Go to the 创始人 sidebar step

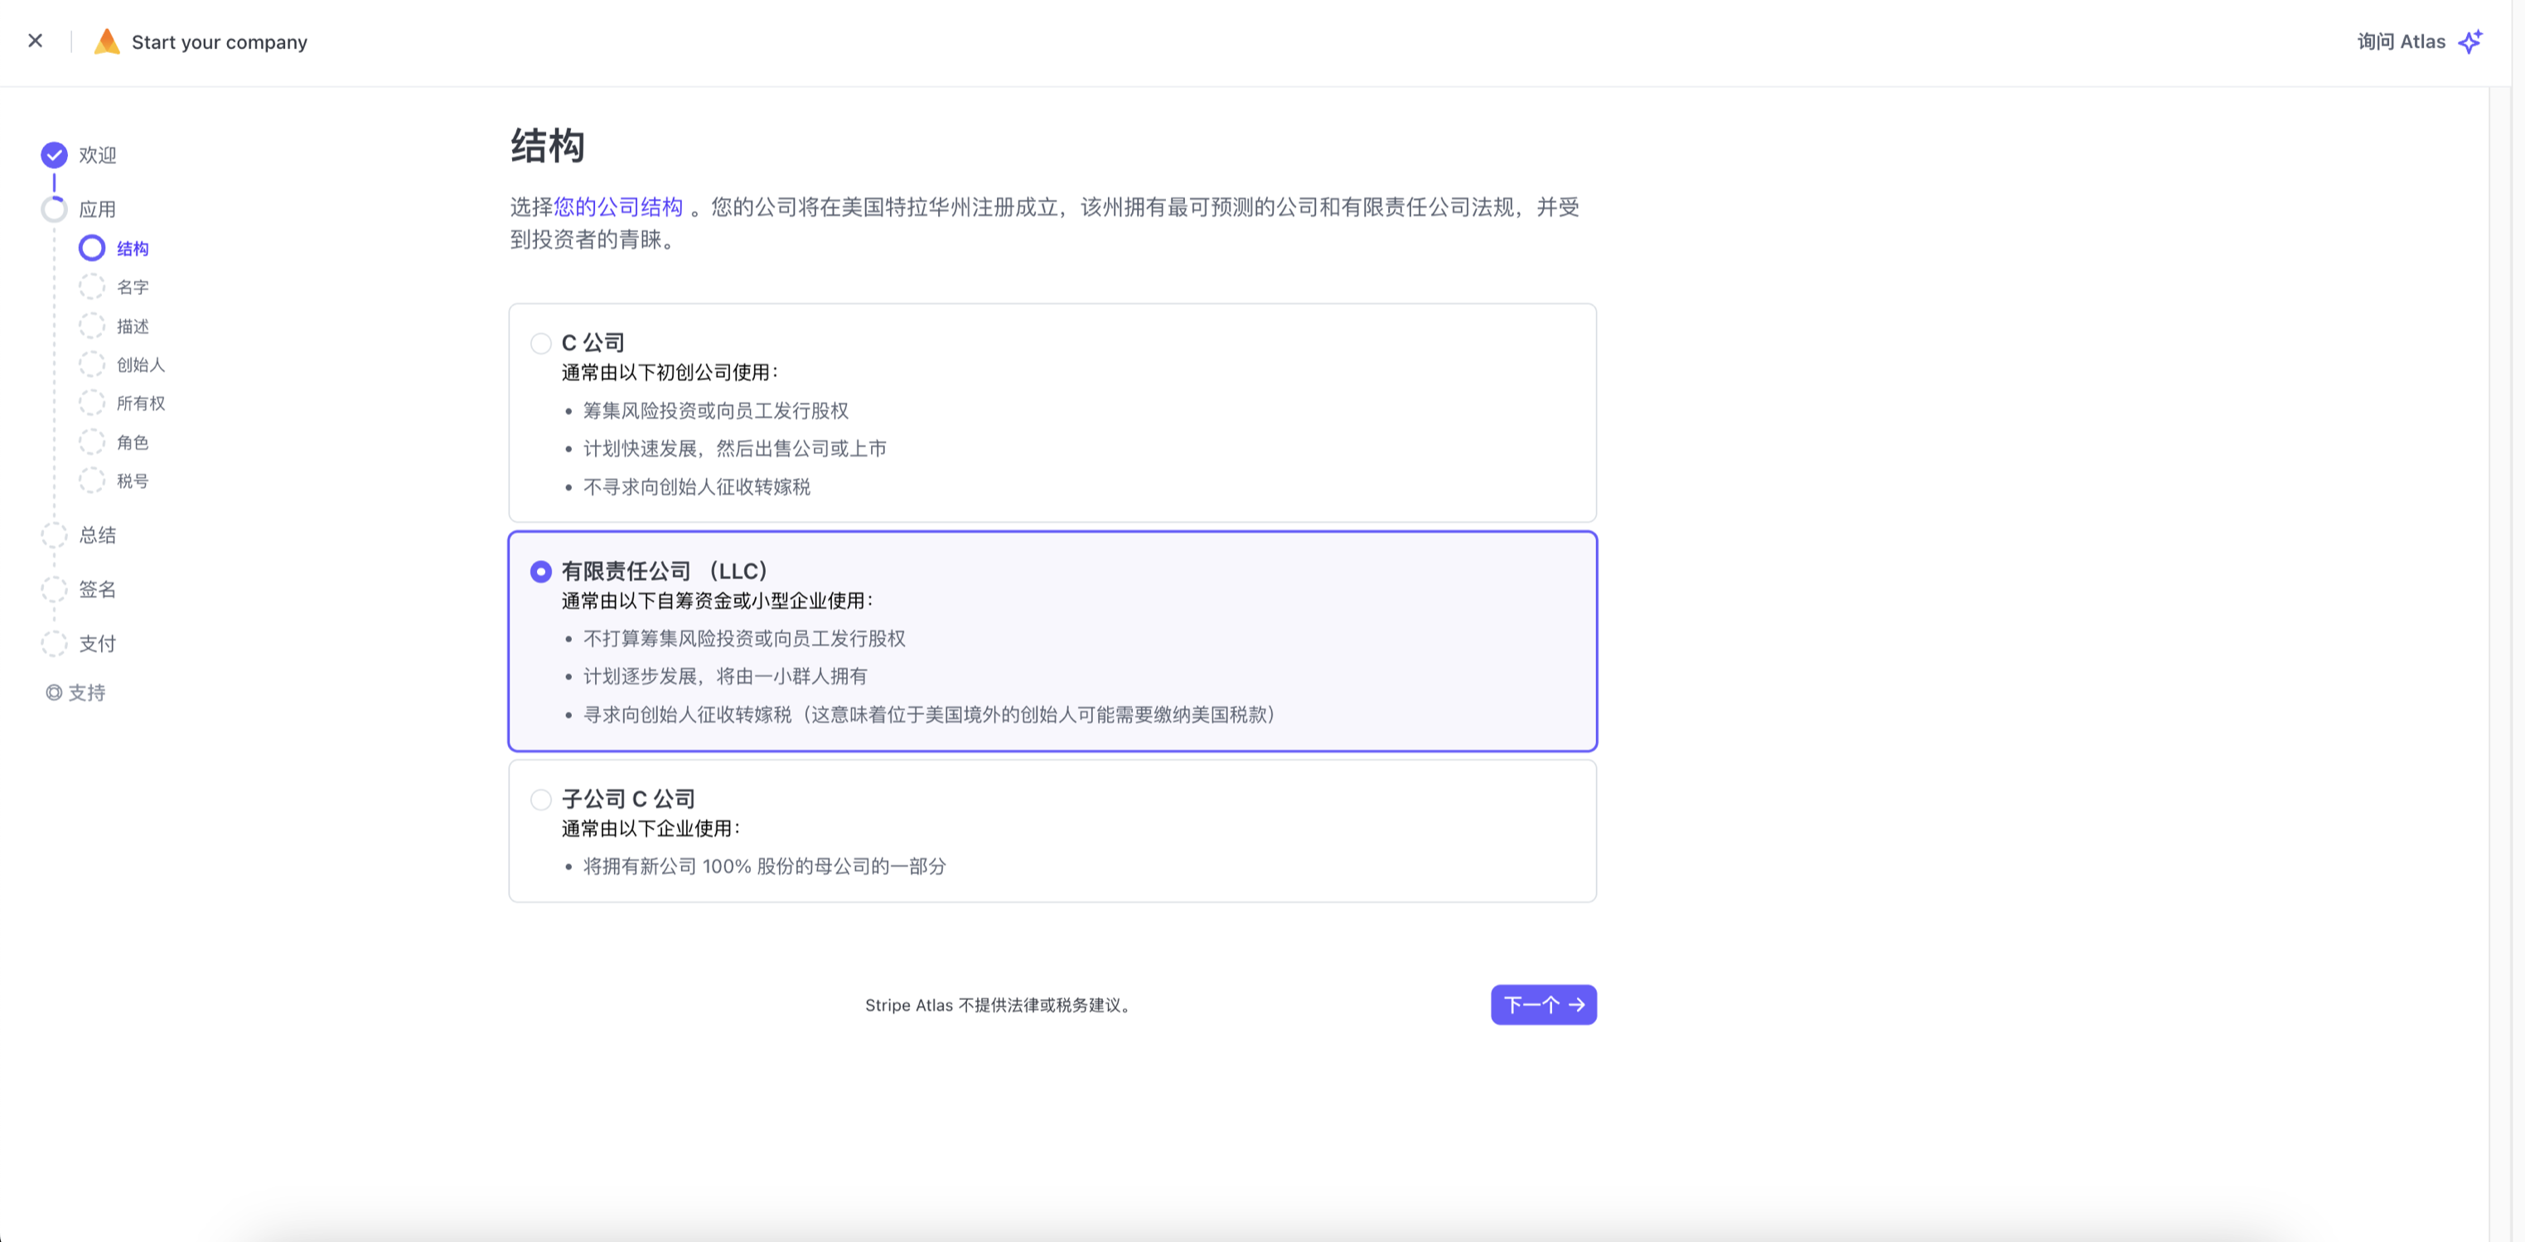tap(140, 365)
